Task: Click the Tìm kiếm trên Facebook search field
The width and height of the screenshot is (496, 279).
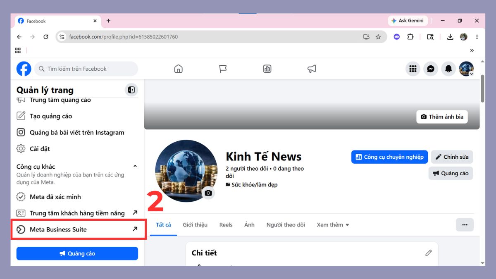Action: [86, 69]
